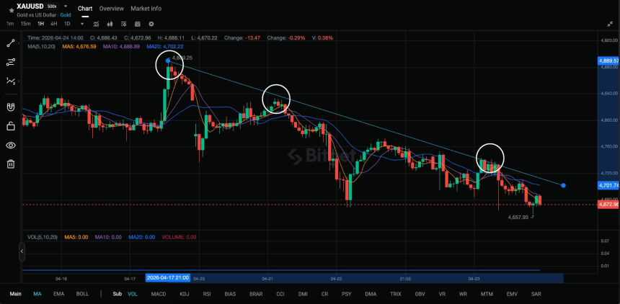Open the Market info tab

[146, 9]
